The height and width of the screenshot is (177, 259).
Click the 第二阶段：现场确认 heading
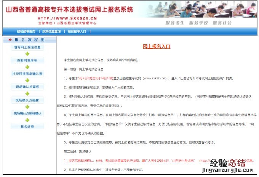point(78,151)
